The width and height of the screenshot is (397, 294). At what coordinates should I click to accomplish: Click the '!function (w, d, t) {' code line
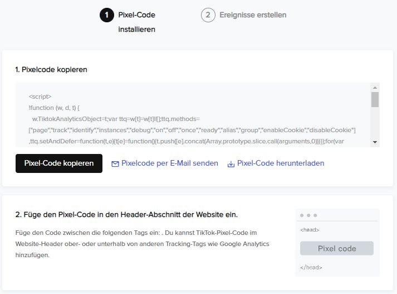54,108
